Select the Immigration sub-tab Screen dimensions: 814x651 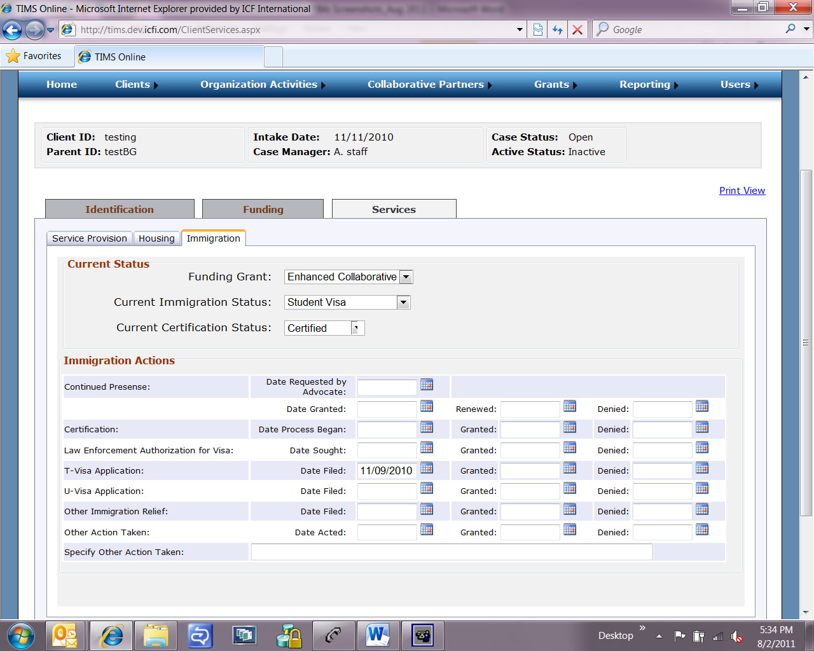pos(214,238)
